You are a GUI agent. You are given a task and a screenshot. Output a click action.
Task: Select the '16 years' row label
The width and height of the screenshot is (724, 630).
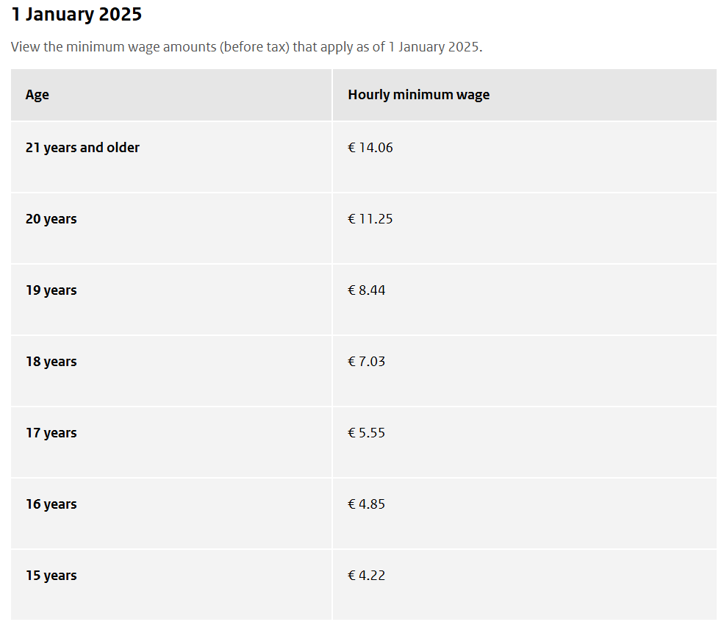pos(51,504)
